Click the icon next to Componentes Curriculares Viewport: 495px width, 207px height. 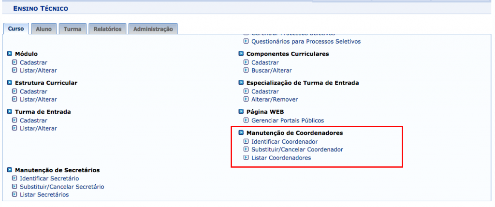coord(241,54)
